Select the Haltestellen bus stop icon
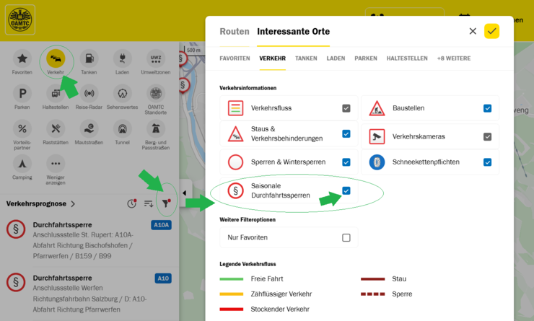Screen dimensions: 534x321 tap(56, 93)
